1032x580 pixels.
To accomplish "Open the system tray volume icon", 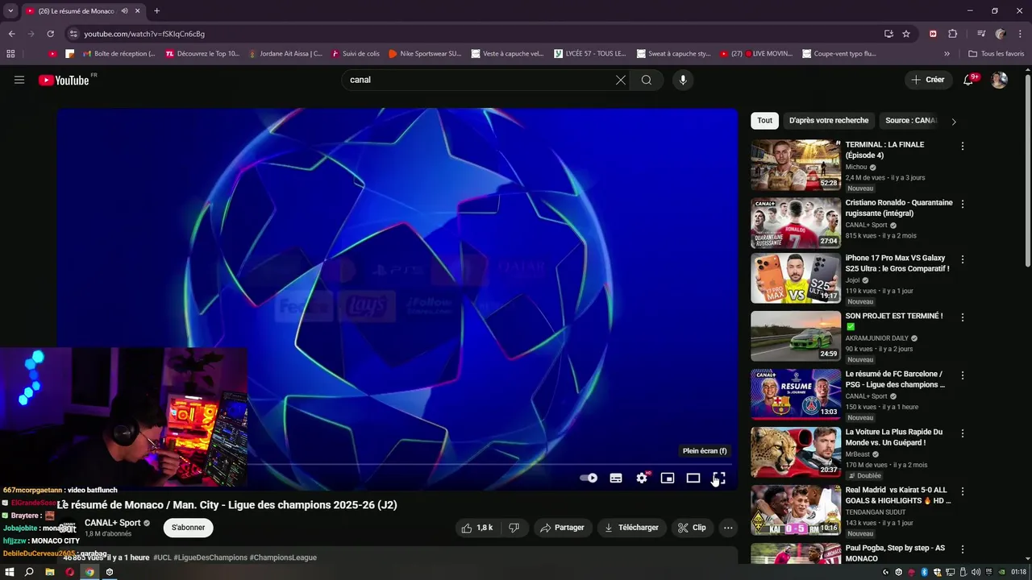I will tap(976, 572).
